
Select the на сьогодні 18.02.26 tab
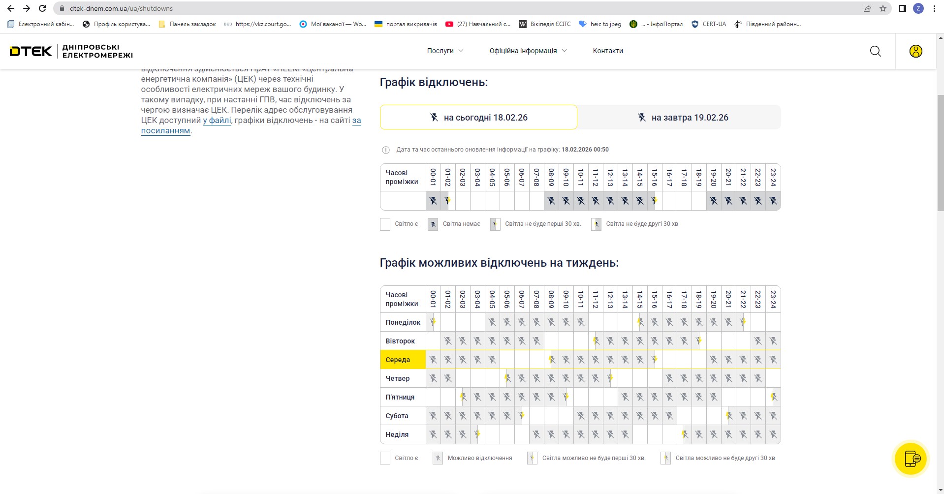[478, 118]
